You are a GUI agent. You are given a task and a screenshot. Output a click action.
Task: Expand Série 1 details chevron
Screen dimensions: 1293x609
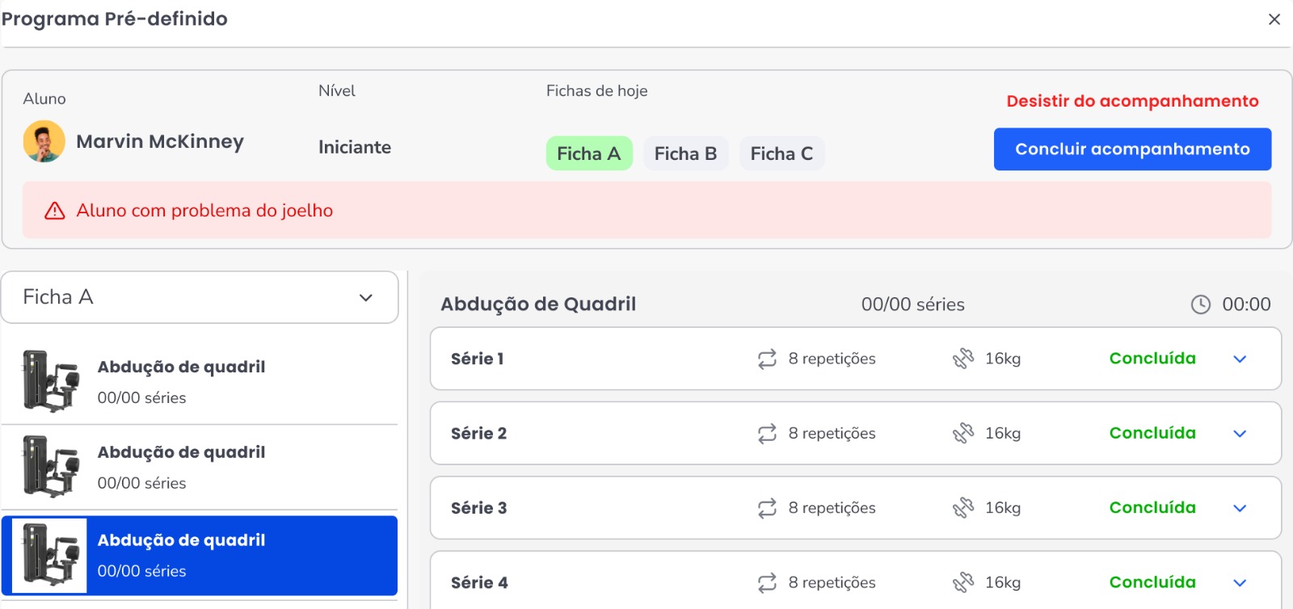(1240, 359)
